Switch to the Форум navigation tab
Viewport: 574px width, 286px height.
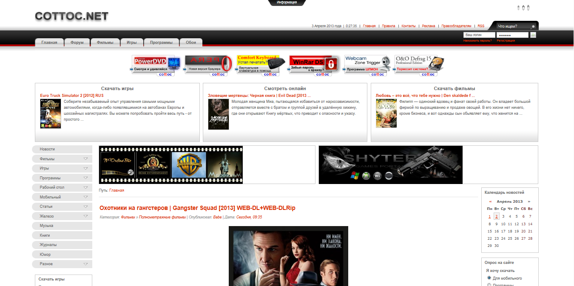pyautogui.click(x=77, y=42)
